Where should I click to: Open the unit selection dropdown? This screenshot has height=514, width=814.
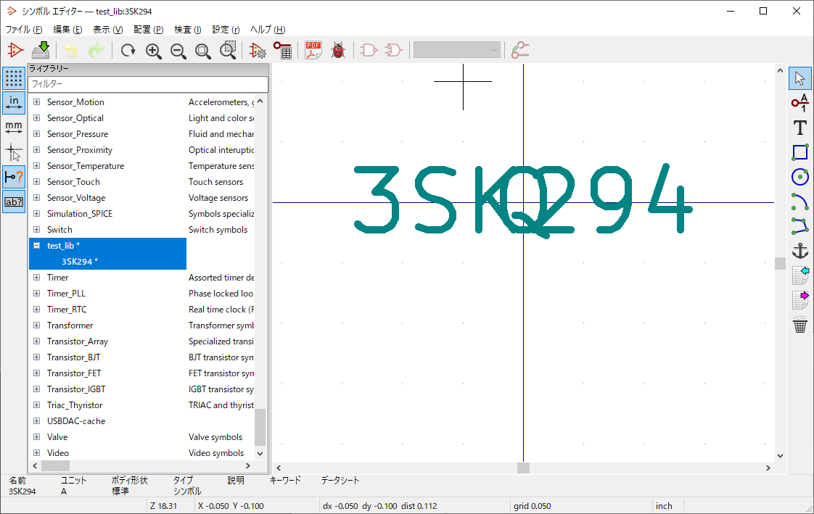pos(457,50)
